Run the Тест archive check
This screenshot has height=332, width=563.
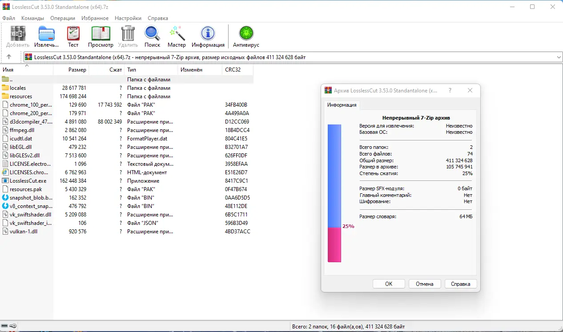point(73,33)
